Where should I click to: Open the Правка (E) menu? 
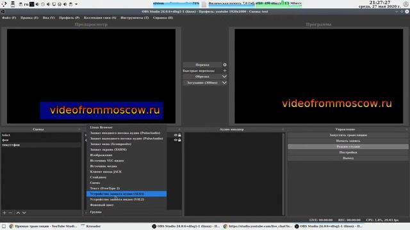(29, 18)
